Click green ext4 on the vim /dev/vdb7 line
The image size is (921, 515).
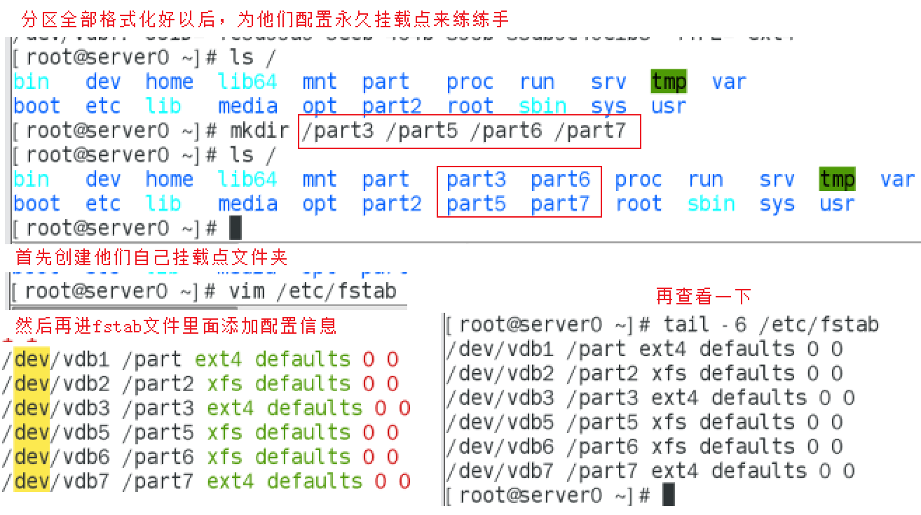click(231, 481)
